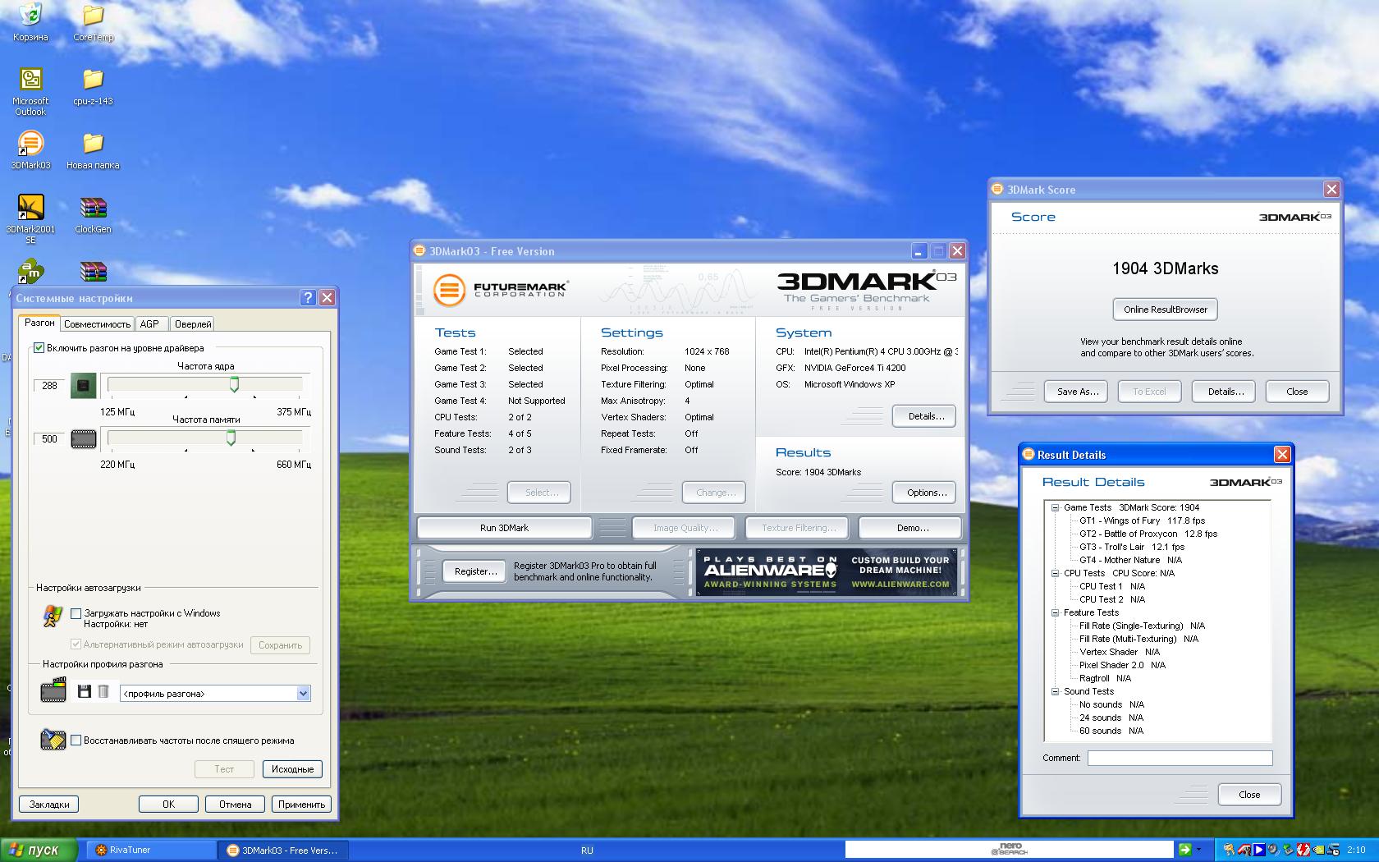Collapse the Game Tests tree node
This screenshot has height=862, width=1379.
pos(1056,507)
